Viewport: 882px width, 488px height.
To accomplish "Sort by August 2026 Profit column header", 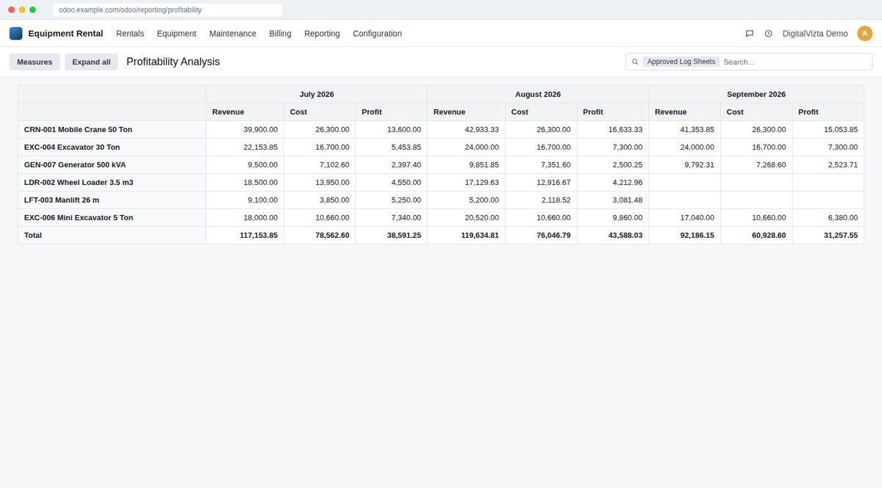I will click(613, 112).
